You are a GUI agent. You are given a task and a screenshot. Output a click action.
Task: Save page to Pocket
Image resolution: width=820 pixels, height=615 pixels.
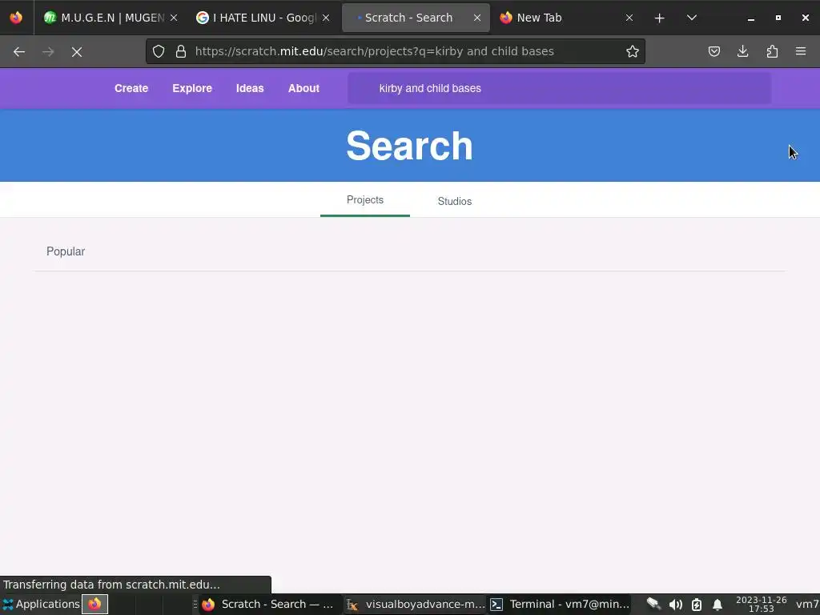pyautogui.click(x=713, y=51)
